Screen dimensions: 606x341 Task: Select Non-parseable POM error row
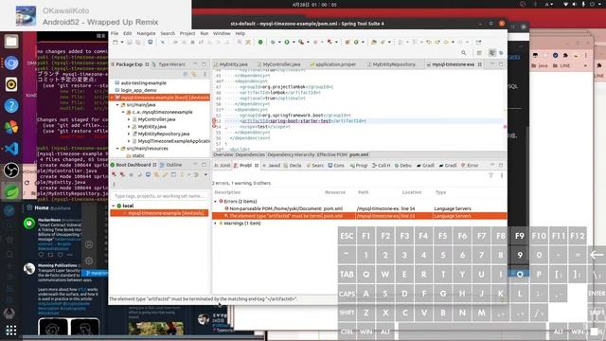(360, 208)
